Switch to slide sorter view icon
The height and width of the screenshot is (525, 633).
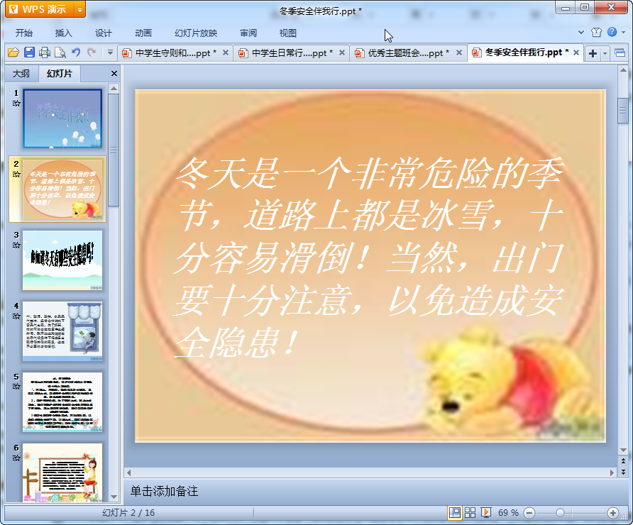470,513
